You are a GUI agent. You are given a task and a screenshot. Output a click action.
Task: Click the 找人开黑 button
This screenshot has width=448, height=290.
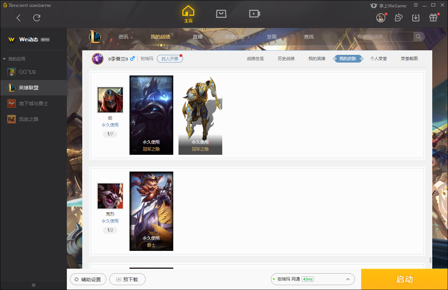(x=170, y=59)
